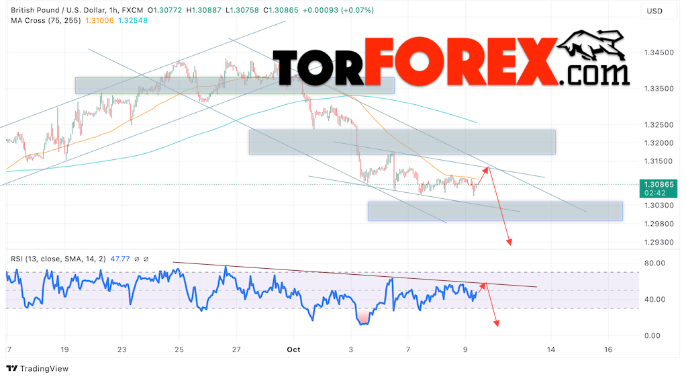Click price axis level 1.33500
The width and height of the screenshot is (686, 379).
pos(659,89)
